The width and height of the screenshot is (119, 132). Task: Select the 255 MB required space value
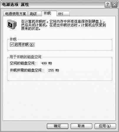coord(54,70)
